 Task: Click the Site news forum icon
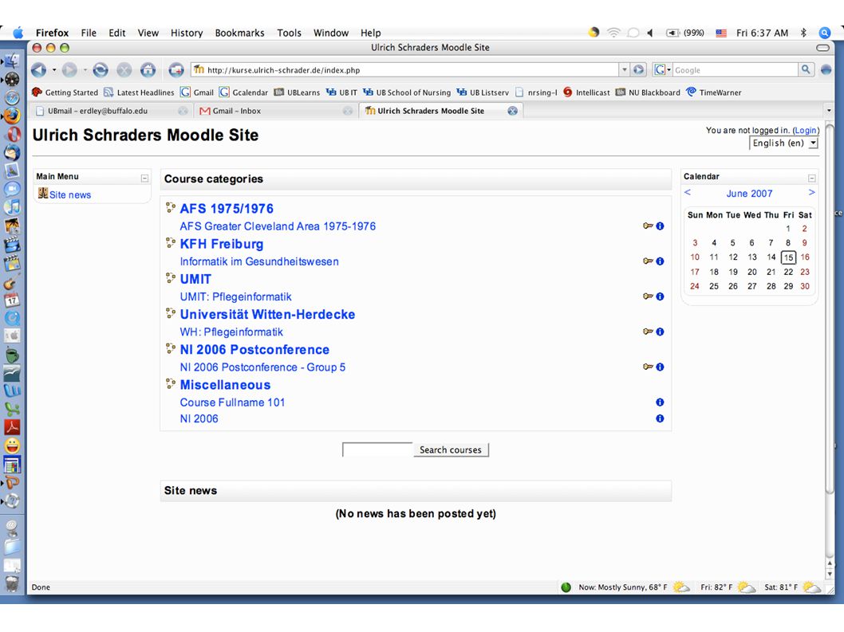pyautogui.click(x=43, y=194)
